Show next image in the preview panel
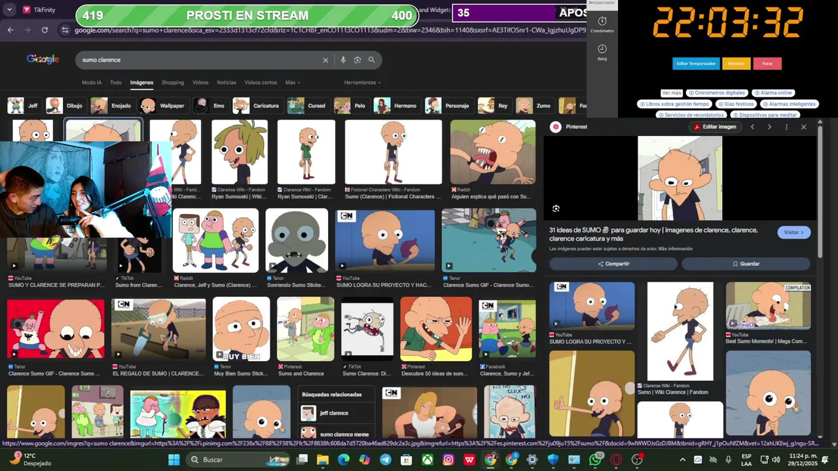Image resolution: width=838 pixels, height=471 pixels. tap(769, 127)
